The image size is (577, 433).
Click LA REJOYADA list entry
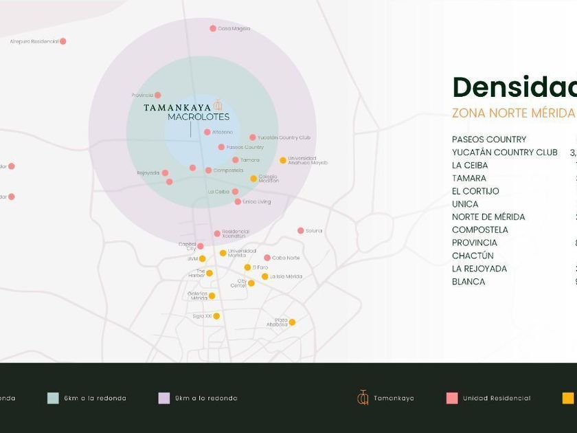click(x=479, y=269)
